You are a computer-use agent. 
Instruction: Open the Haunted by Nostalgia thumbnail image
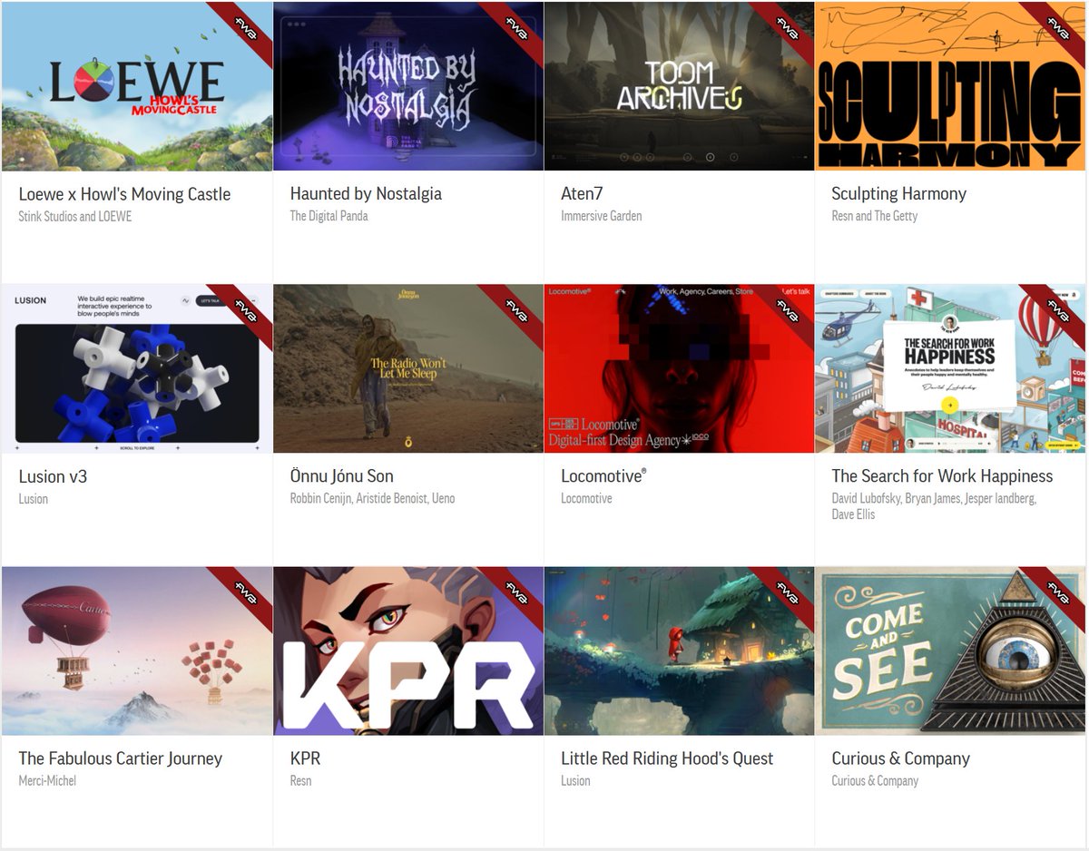408,86
